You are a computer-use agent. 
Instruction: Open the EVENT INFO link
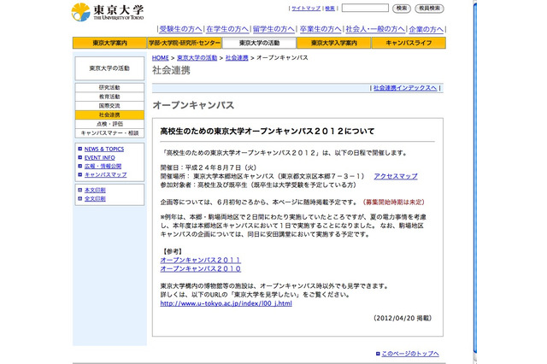click(99, 157)
